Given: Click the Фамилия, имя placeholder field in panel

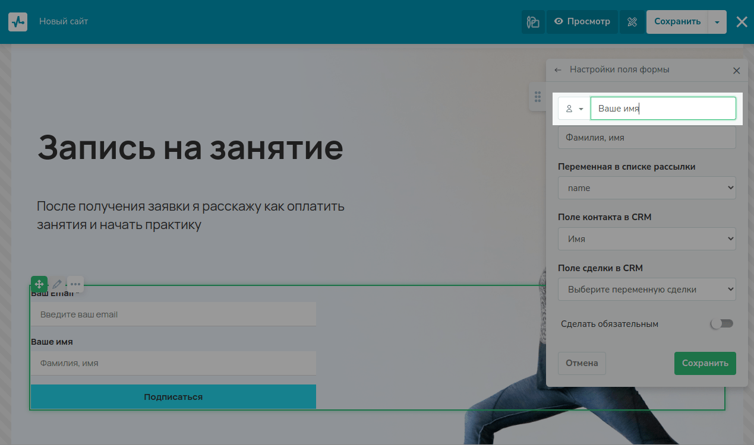Looking at the screenshot, I should pos(646,138).
